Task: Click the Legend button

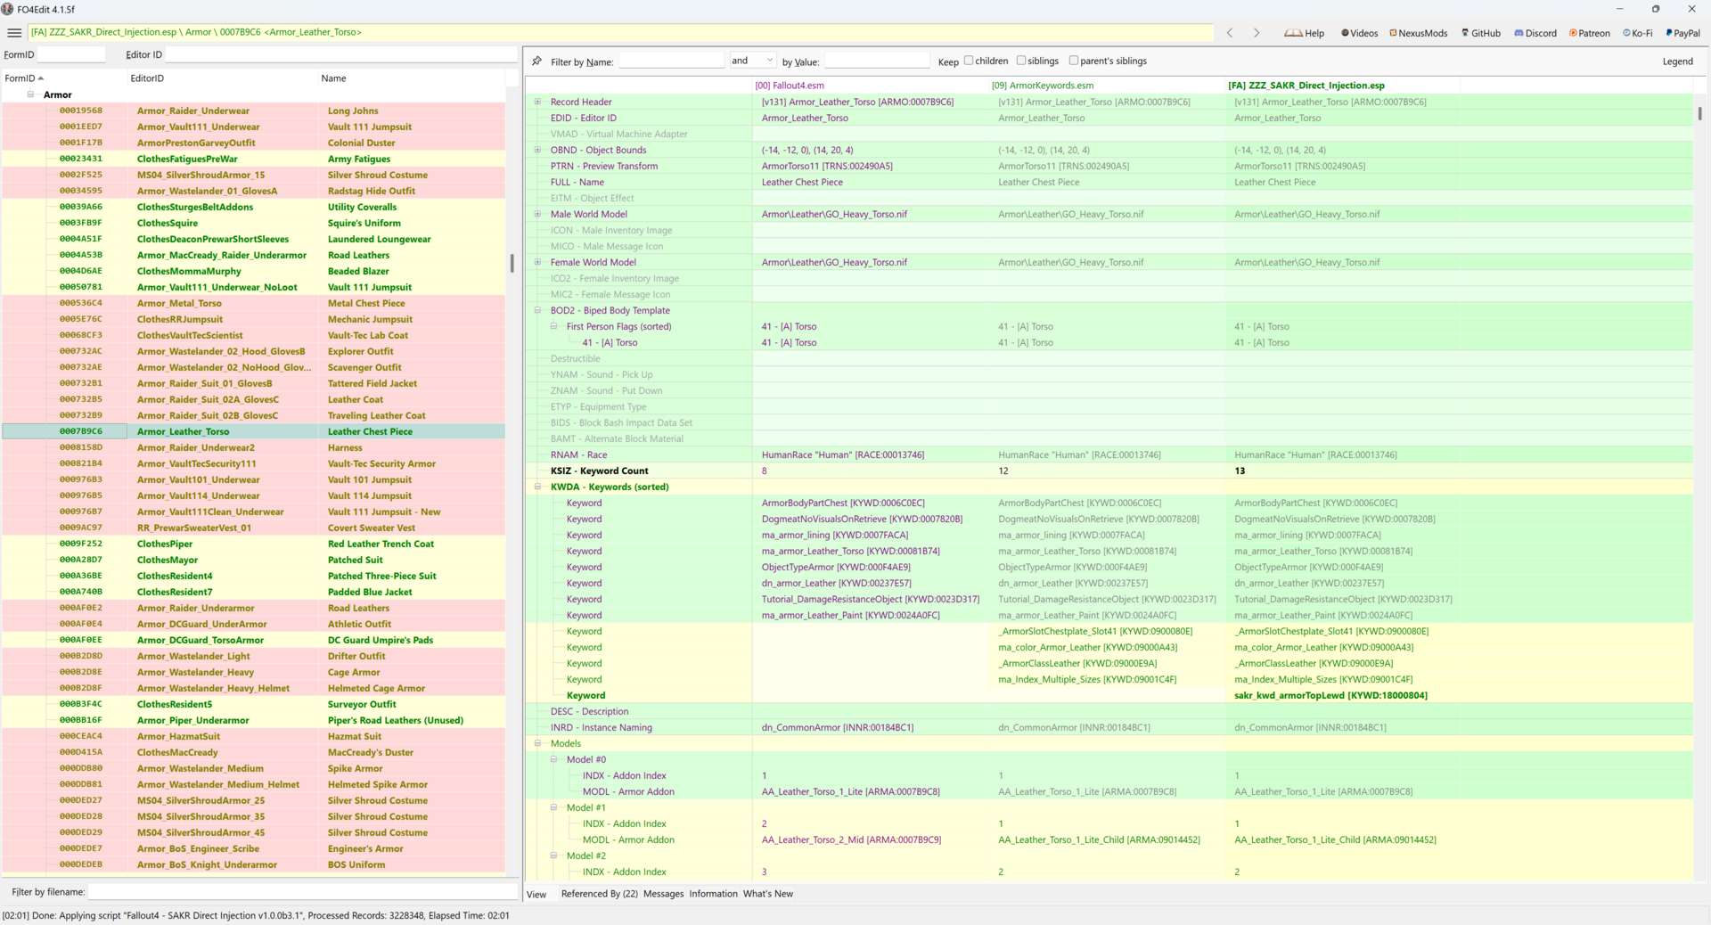Action: [1677, 61]
